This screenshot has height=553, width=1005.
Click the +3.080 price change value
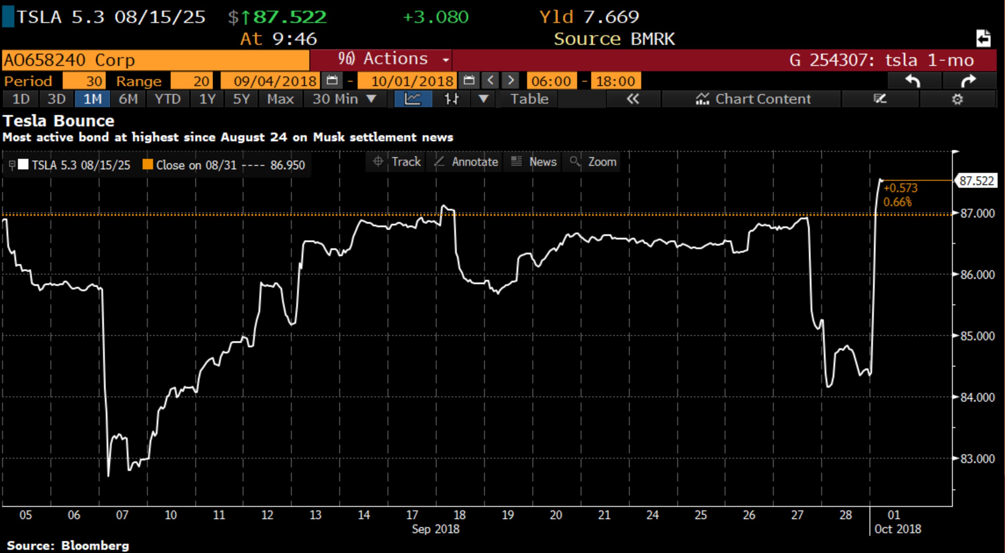(435, 17)
